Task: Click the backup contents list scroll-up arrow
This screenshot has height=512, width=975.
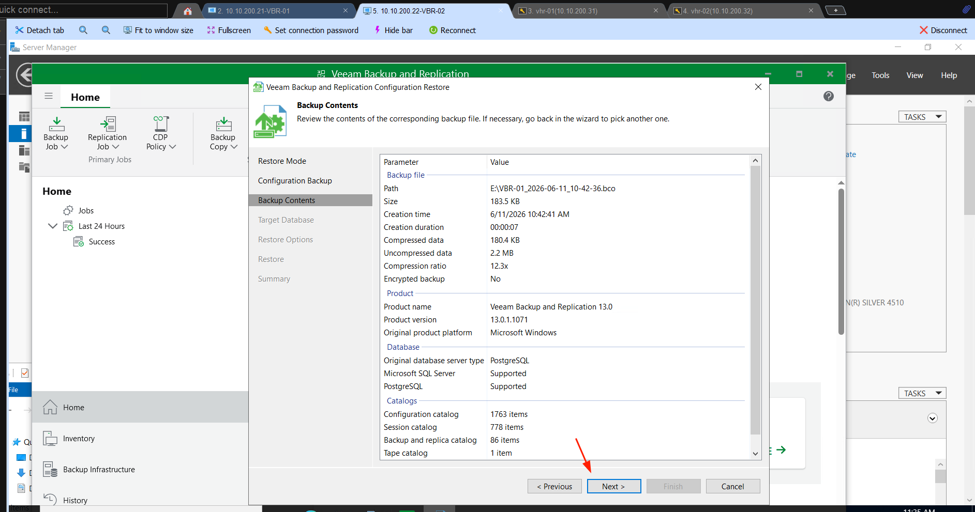Action: click(755, 161)
